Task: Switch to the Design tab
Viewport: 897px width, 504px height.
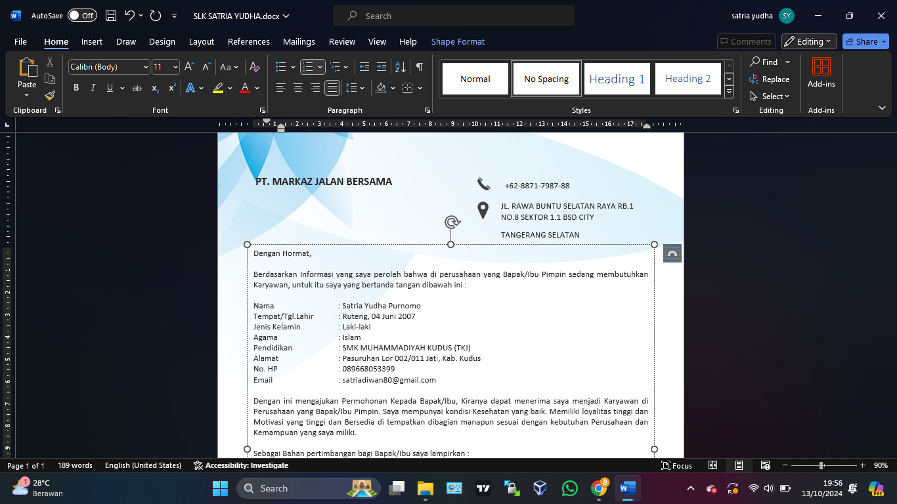Action: (162, 41)
